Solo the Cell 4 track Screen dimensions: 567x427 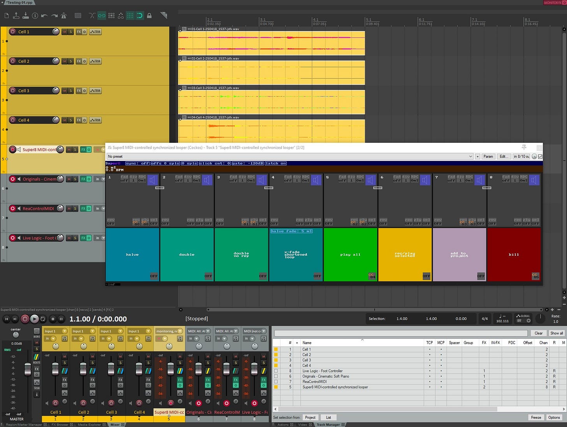(70, 120)
